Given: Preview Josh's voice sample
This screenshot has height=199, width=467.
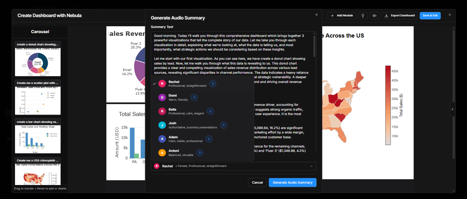Looking at the screenshot, I should point(223,125).
